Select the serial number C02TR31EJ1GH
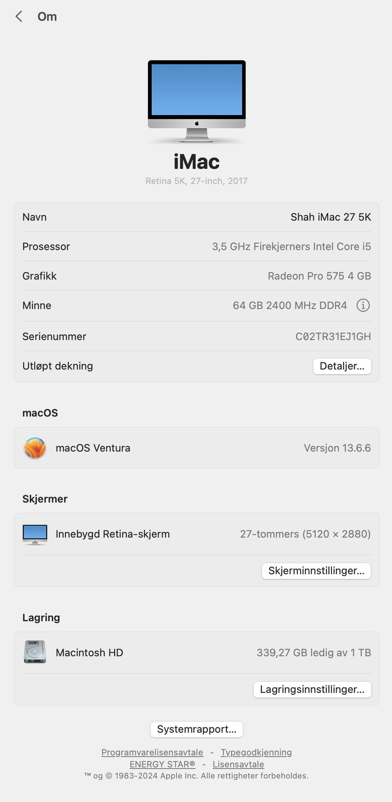Image resolution: width=392 pixels, height=802 pixels. pos(333,337)
